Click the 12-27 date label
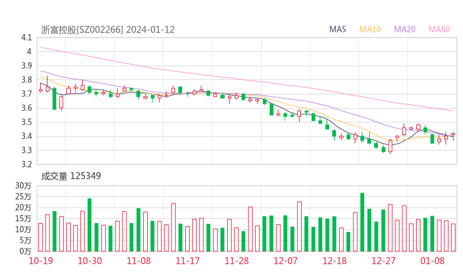The height and width of the screenshot is (275, 463). pos(384,261)
